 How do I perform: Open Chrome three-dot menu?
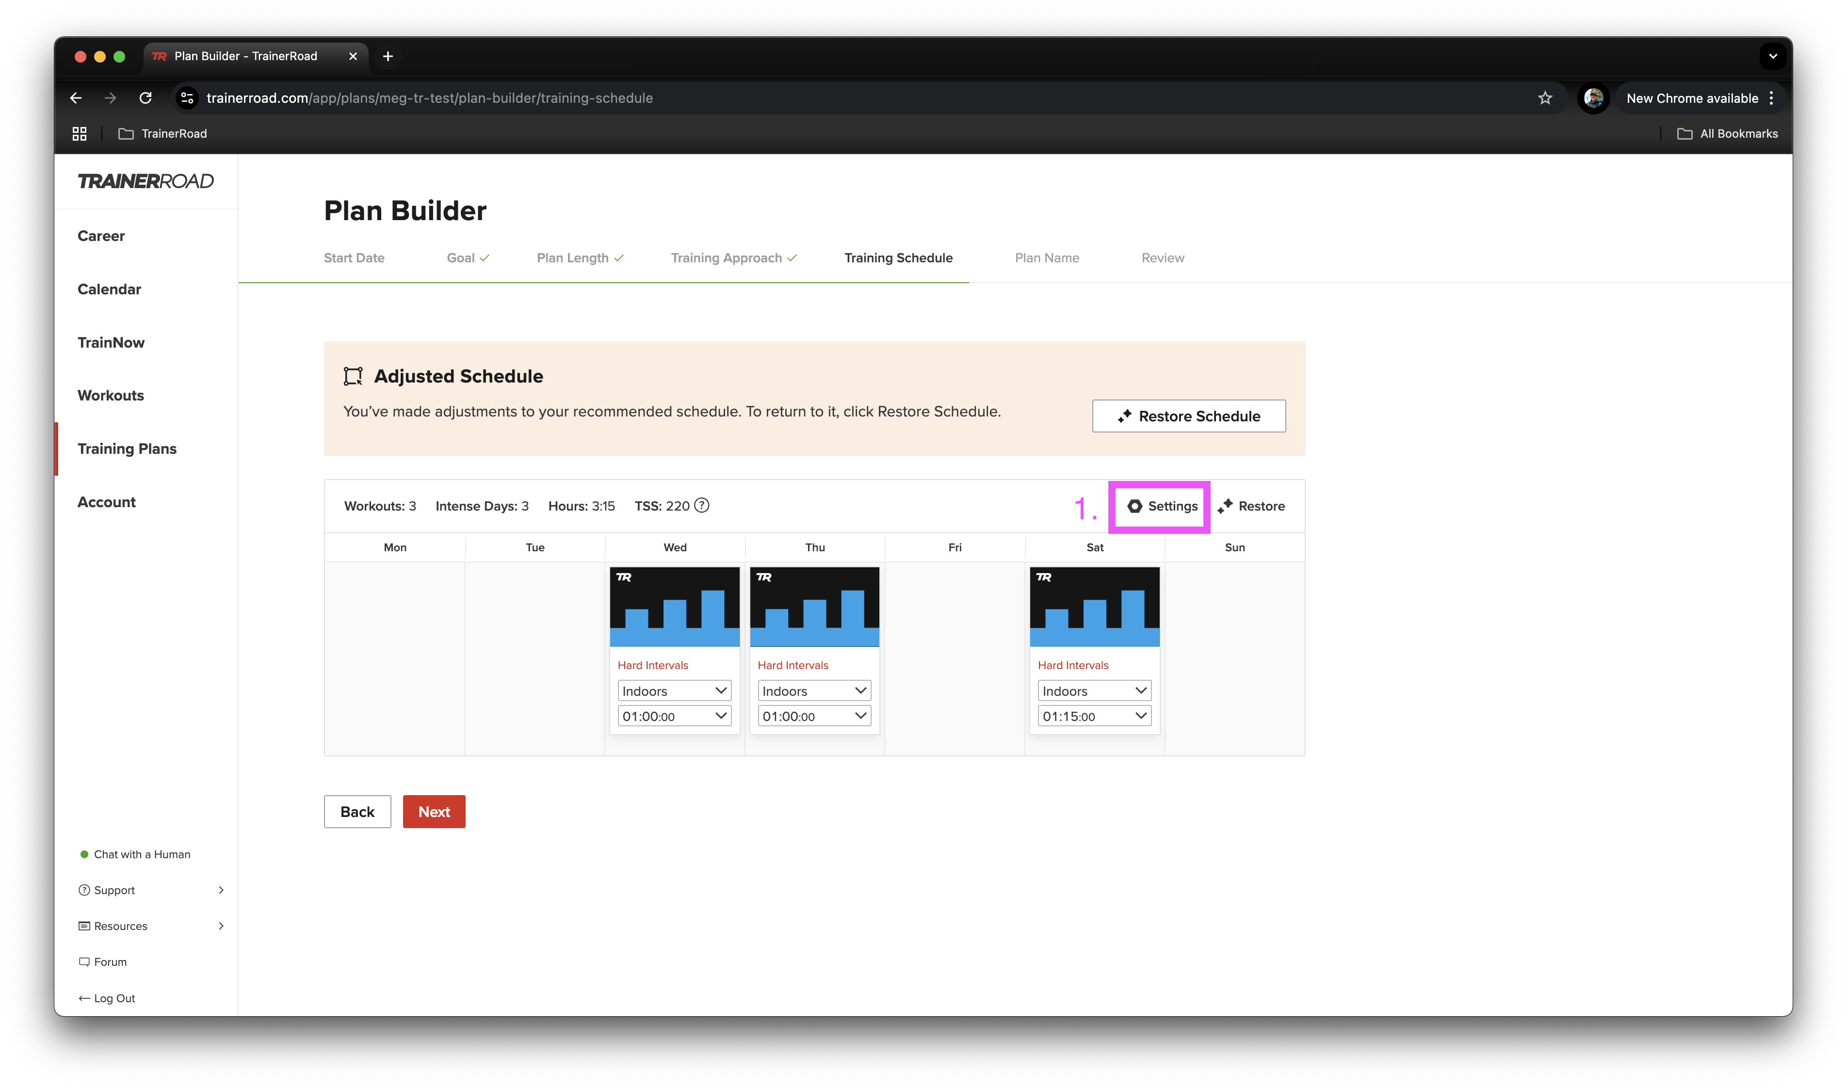(x=1771, y=97)
